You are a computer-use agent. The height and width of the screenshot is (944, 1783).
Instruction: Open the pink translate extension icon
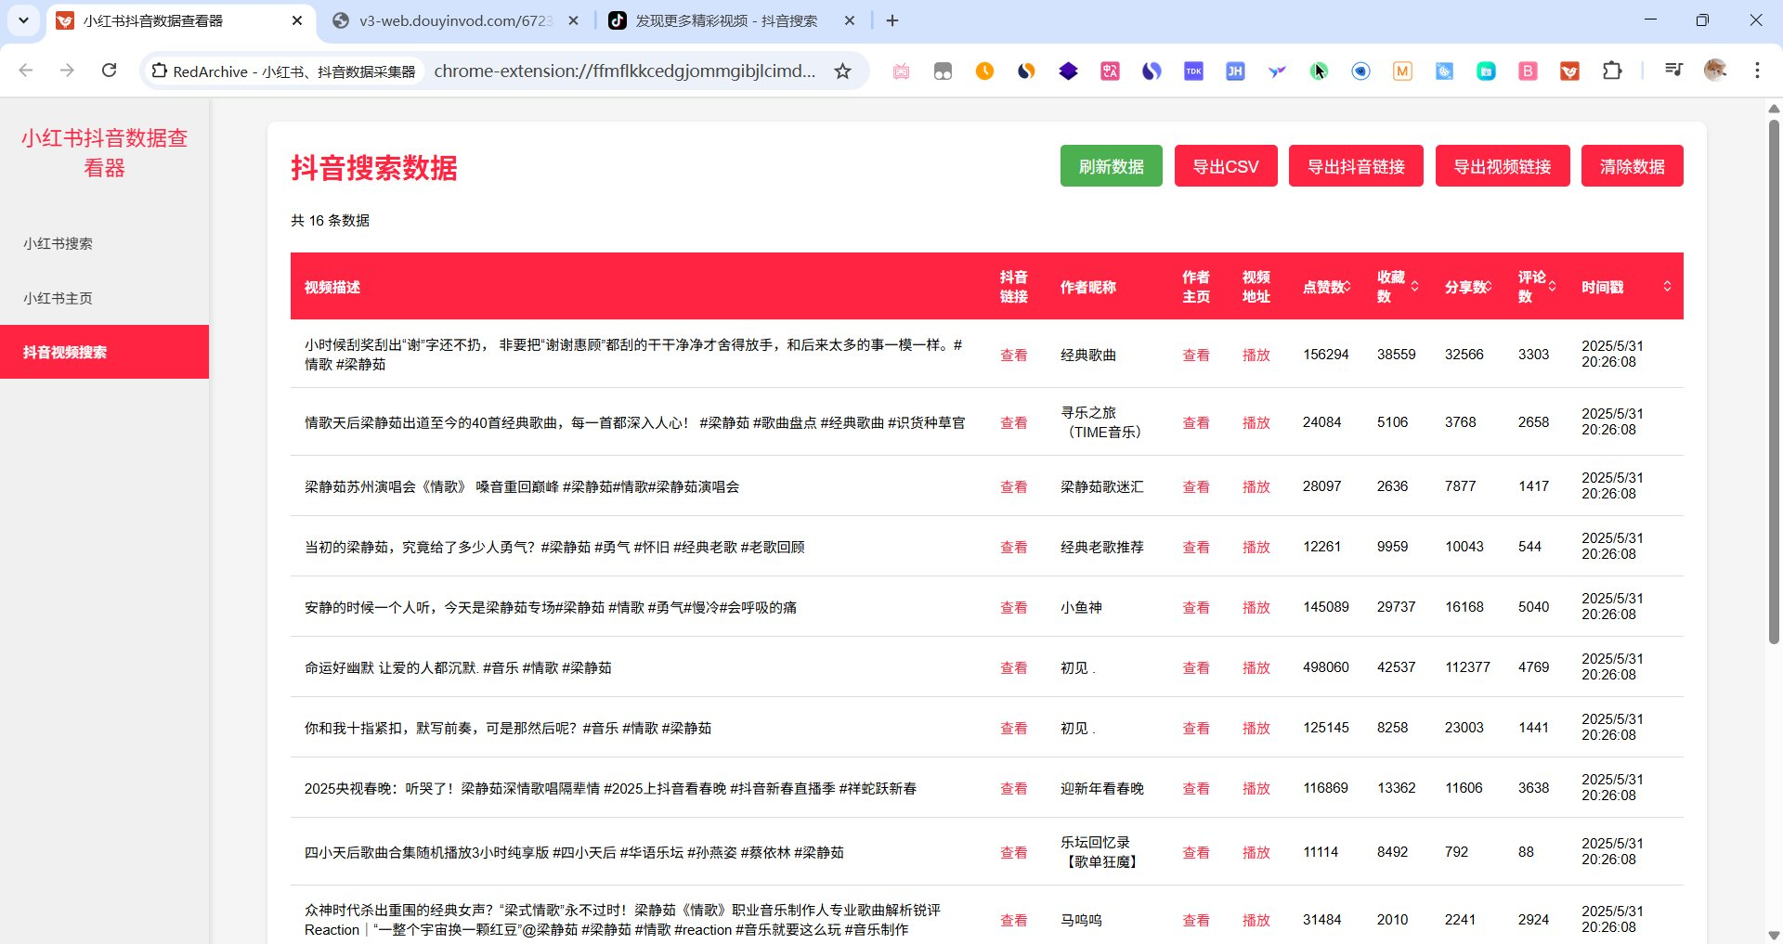[x=1110, y=71]
